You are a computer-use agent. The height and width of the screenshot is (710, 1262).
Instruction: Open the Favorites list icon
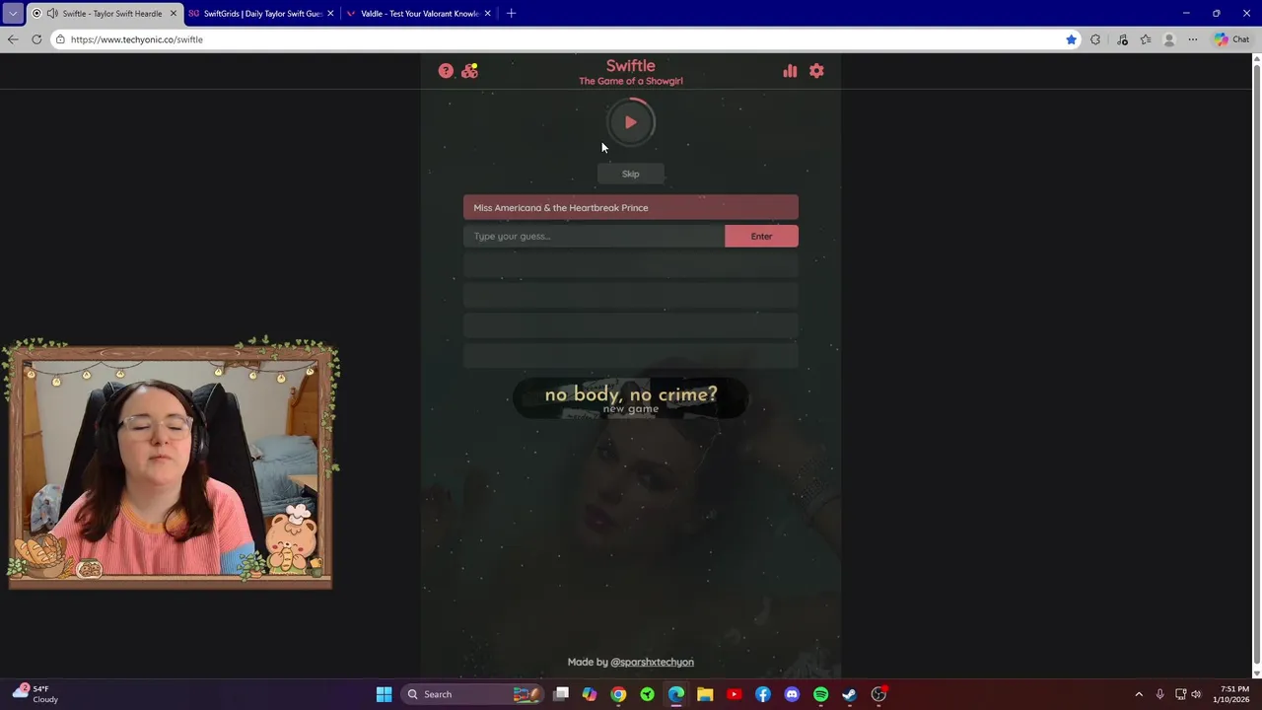1146,39
